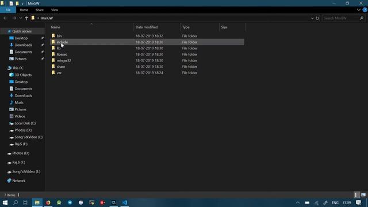Screen dimensions: 368x207
Task: Open Firefox from the taskbar
Action: click(x=48, y=202)
